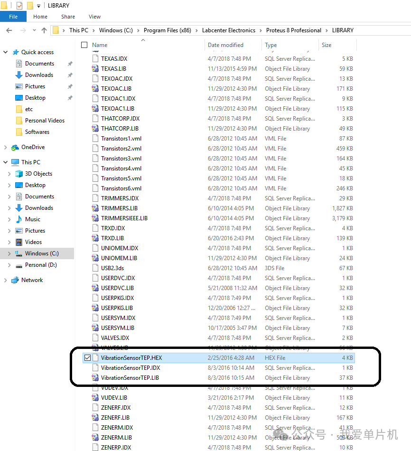Screen dimensions: 411x451
Task: Click the TEXAS.LIB library file icon
Action: click(95, 69)
